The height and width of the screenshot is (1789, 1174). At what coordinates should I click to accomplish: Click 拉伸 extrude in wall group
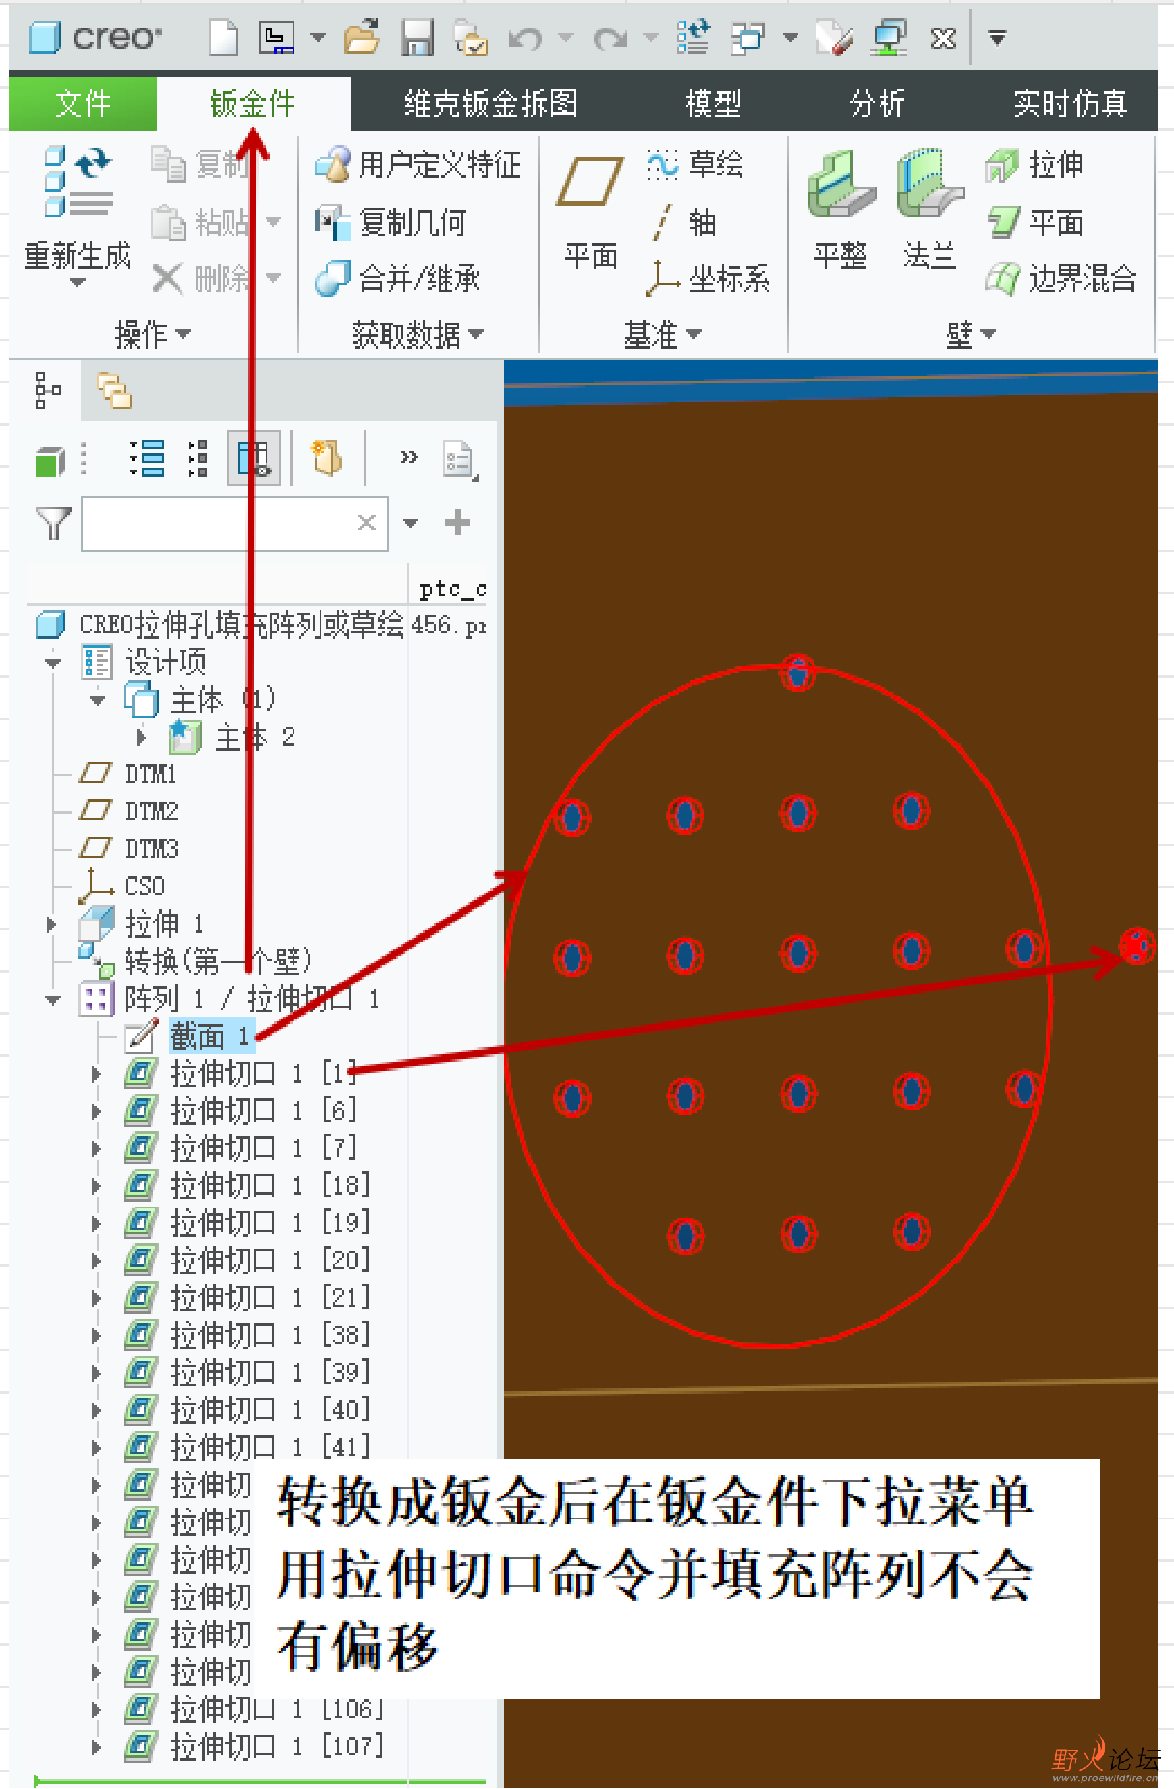[x=1034, y=165]
